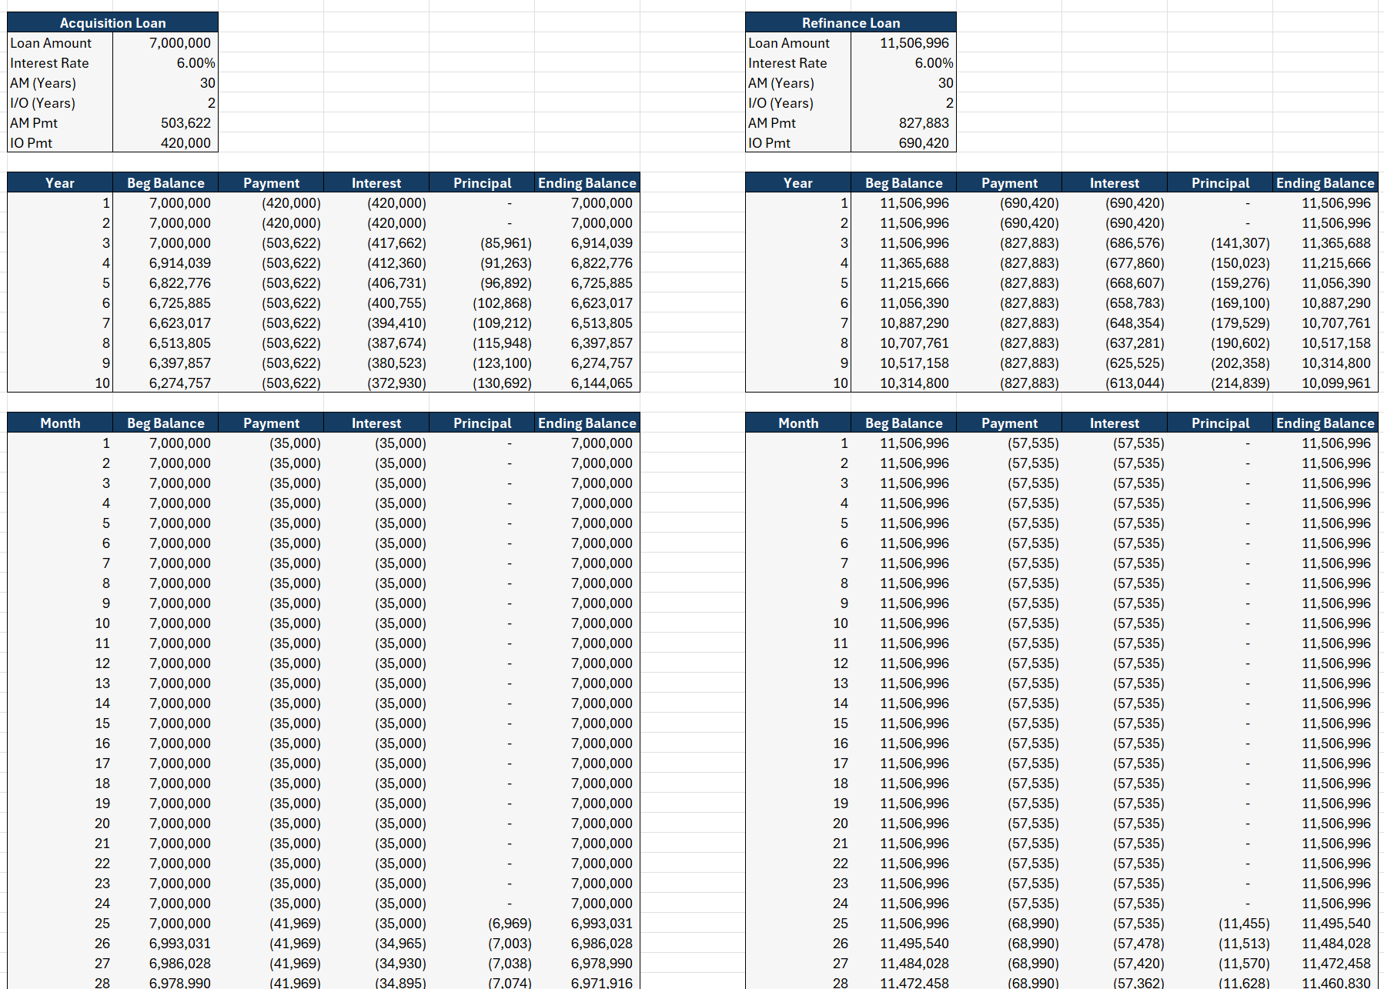Select Principal header in Refinance yearly table
The width and height of the screenshot is (1384, 989).
point(1220,182)
